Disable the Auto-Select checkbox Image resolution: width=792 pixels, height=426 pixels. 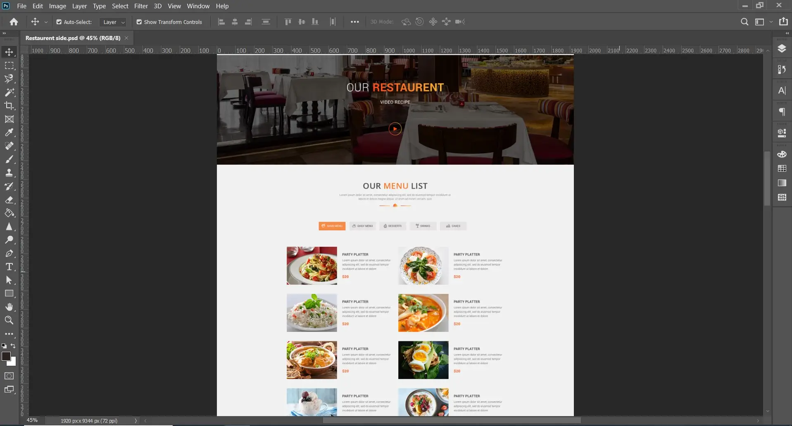pyautogui.click(x=59, y=22)
